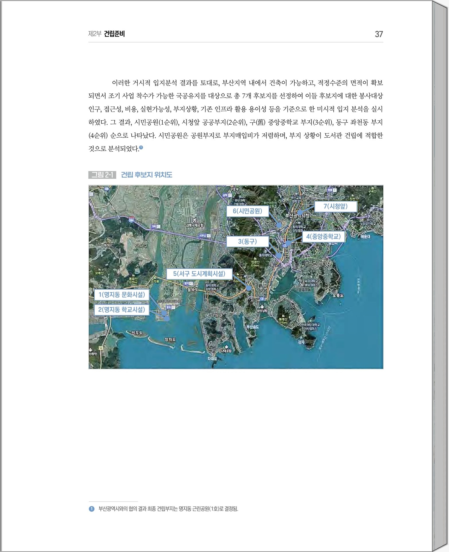This screenshot has width=449, height=552.
Task: Click the 진우도 island label on map
Action: click(x=137, y=333)
